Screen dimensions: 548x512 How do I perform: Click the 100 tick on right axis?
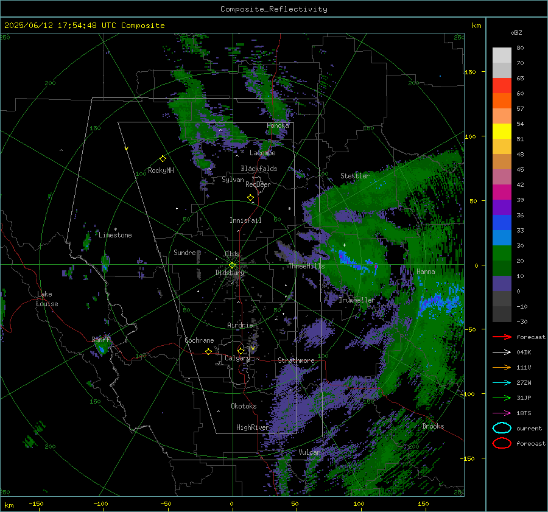click(x=470, y=136)
